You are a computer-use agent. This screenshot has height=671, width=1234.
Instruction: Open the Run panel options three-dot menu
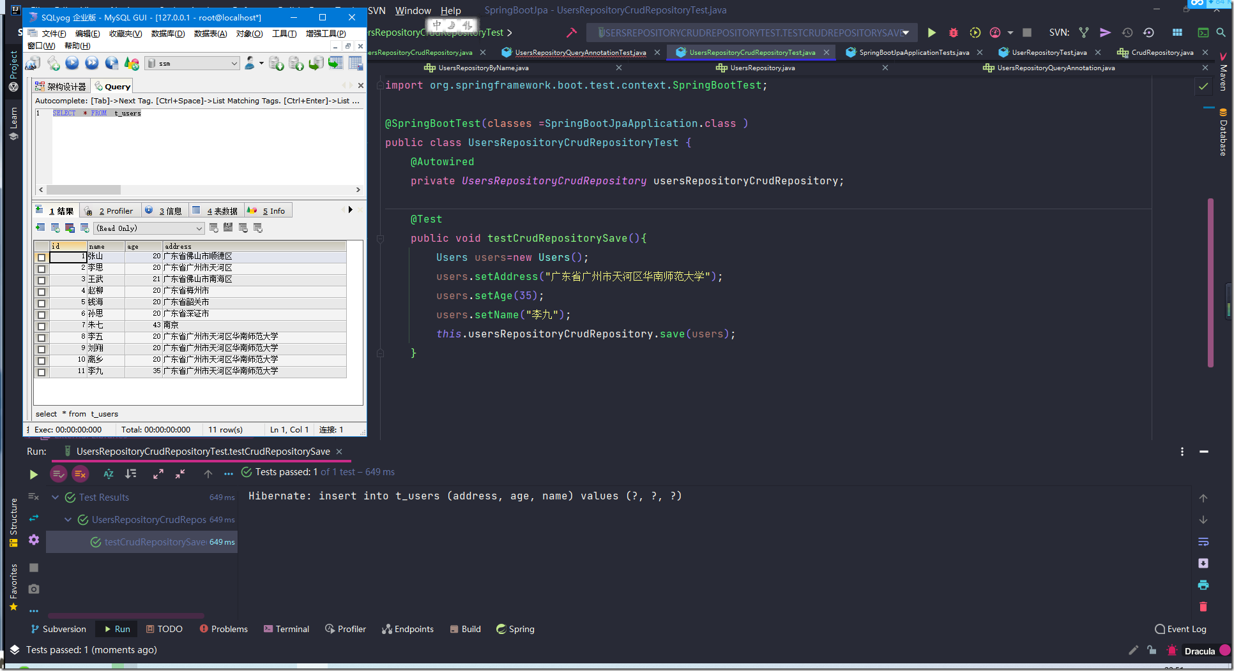point(1182,452)
